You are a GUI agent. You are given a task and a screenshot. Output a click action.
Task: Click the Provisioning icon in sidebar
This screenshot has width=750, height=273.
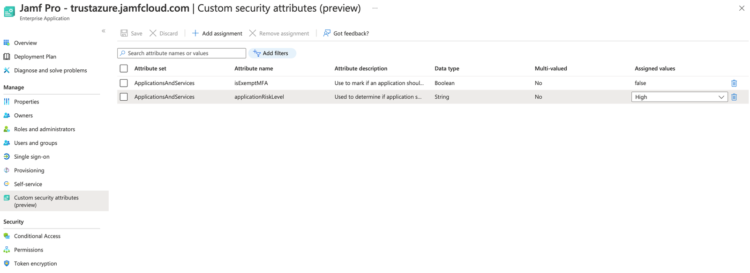point(7,170)
